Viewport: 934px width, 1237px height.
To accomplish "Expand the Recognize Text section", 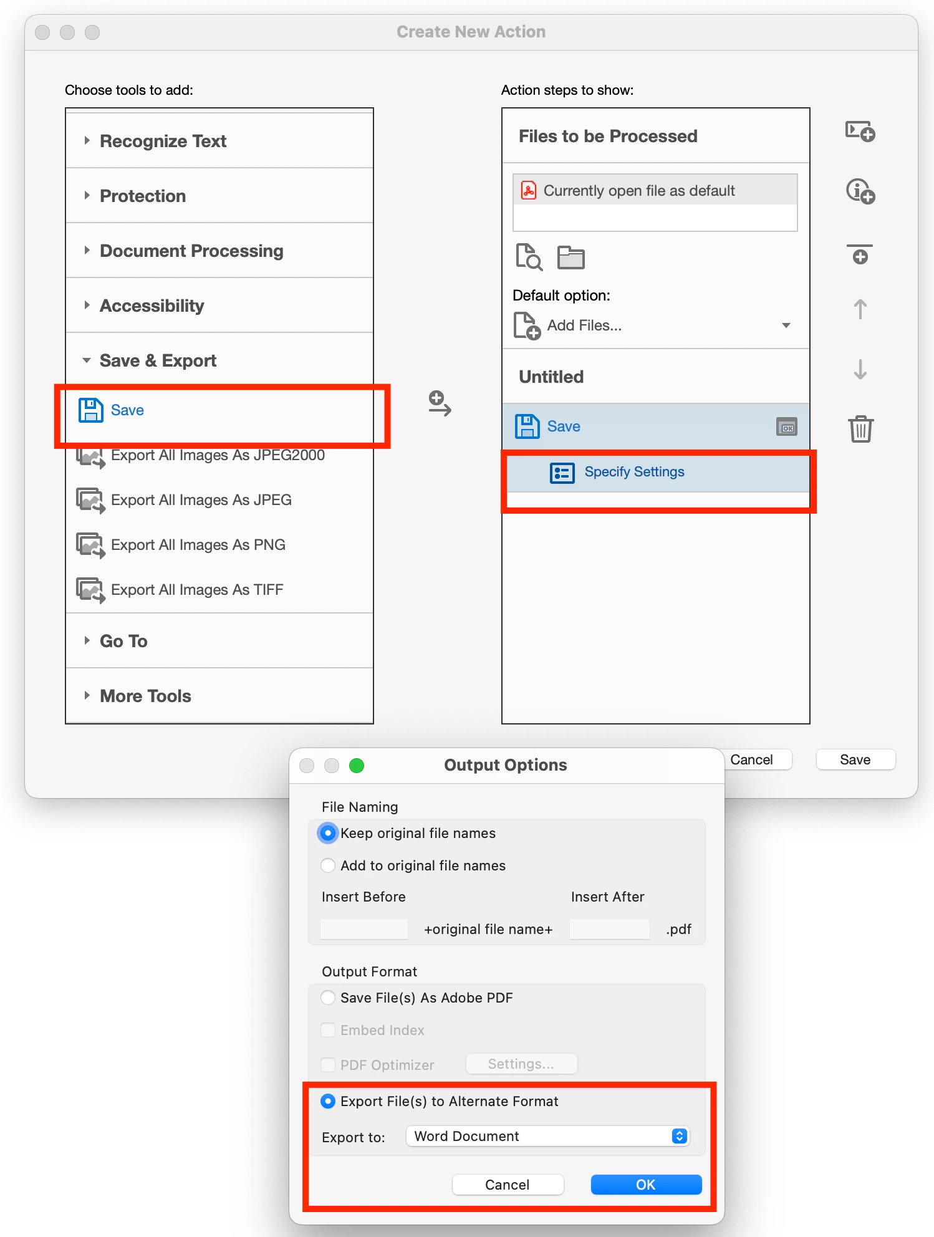I will [87, 140].
